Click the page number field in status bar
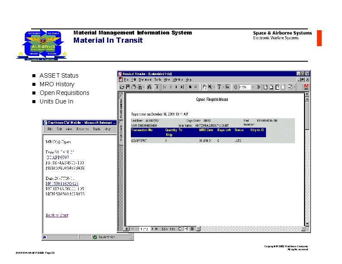Viewport: 342px width, 264px height. pyautogui.click(x=144, y=229)
